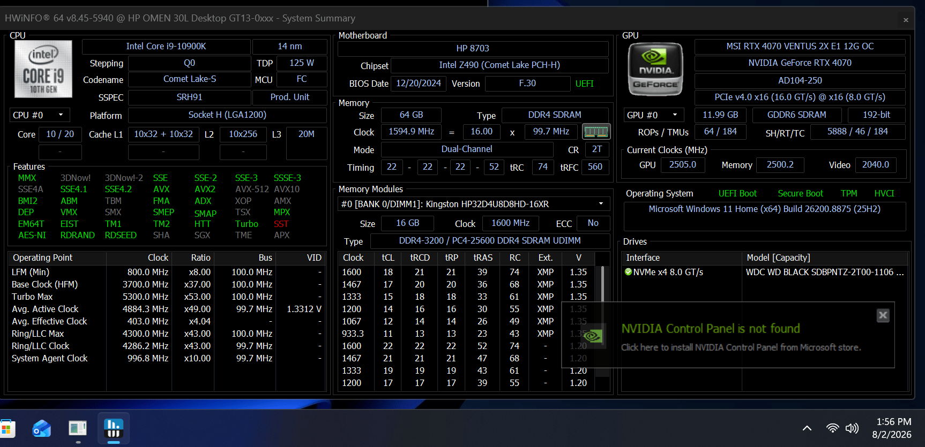Click the 10 / 20 core count
The width and height of the screenshot is (925, 447).
click(60, 134)
